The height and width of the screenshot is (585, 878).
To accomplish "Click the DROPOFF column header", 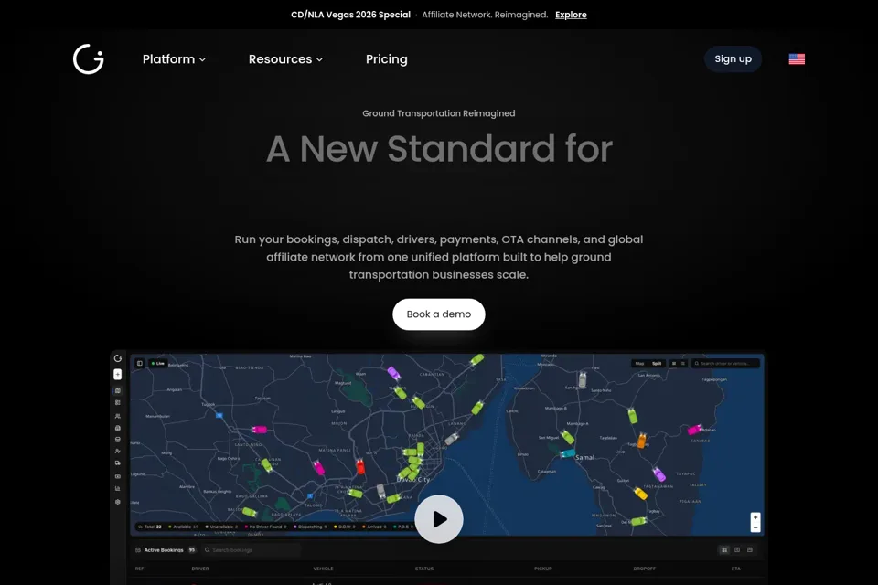I will [644, 569].
